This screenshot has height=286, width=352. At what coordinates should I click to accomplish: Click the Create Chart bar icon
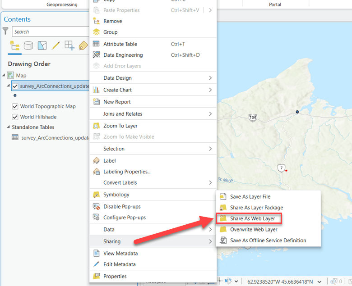[x=96, y=90]
